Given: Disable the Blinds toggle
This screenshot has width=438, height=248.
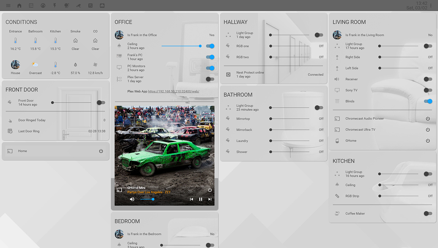Looking at the screenshot, I should coord(428,101).
